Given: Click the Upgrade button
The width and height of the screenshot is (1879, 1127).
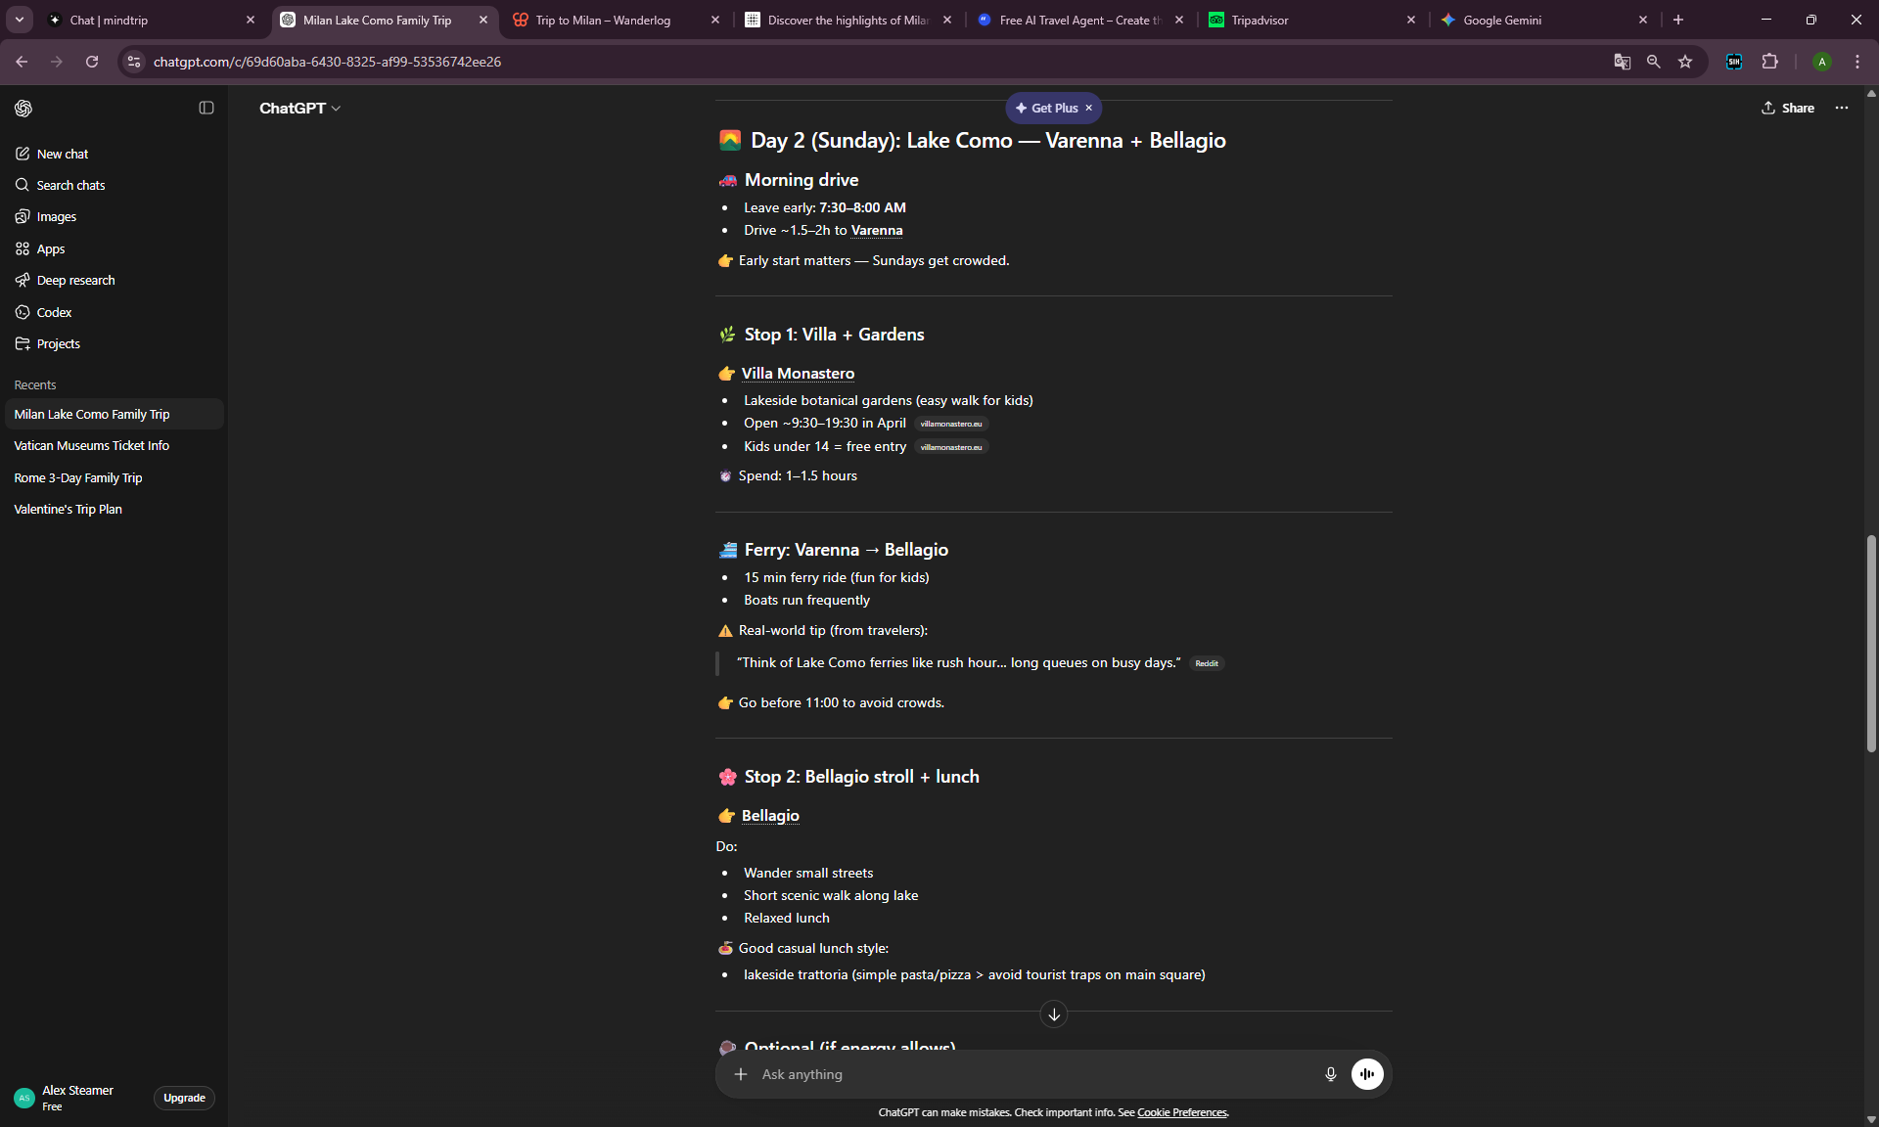Looking at the screenshot, I should click(184, 1098).
